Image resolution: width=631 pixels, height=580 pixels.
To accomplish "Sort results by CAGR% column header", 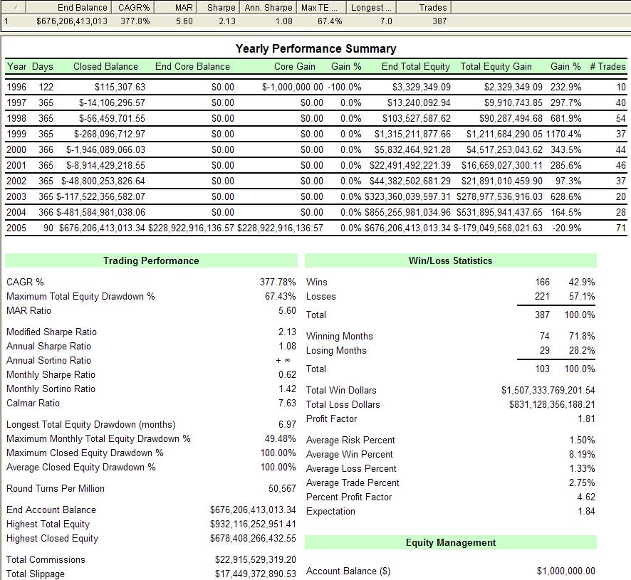I will click(134, 7).
